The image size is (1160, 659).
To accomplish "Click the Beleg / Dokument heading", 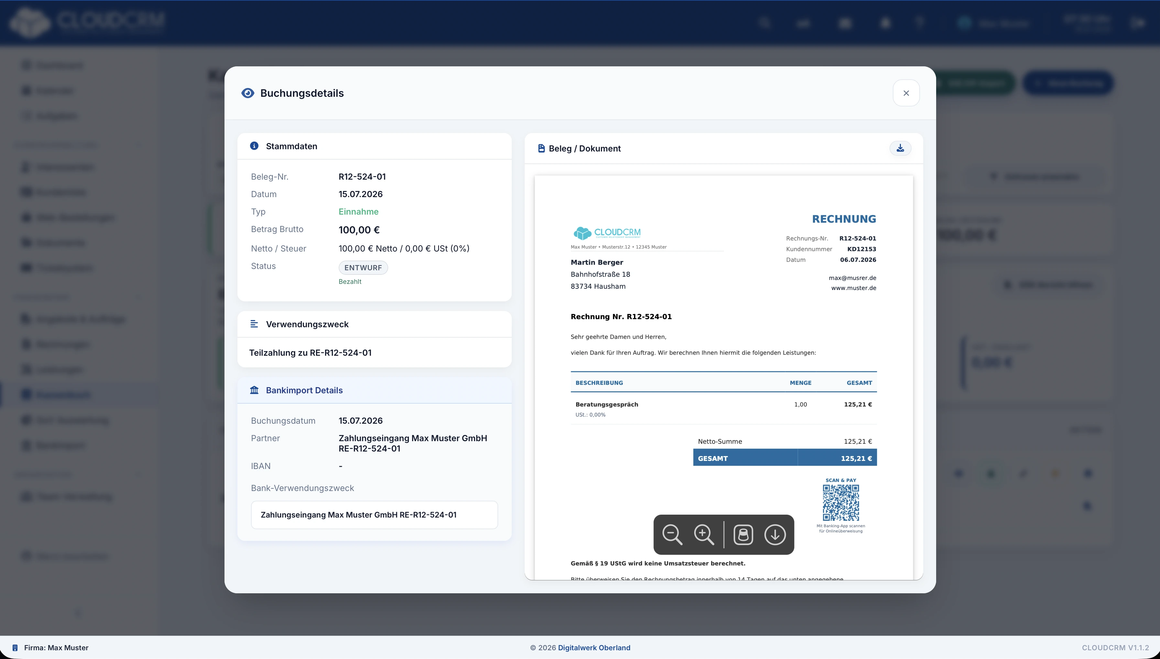I will pyautogui.click(x=585, y=149).
